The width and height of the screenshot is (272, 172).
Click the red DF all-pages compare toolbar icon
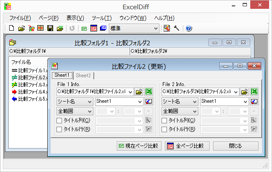(x=94, y=28)
